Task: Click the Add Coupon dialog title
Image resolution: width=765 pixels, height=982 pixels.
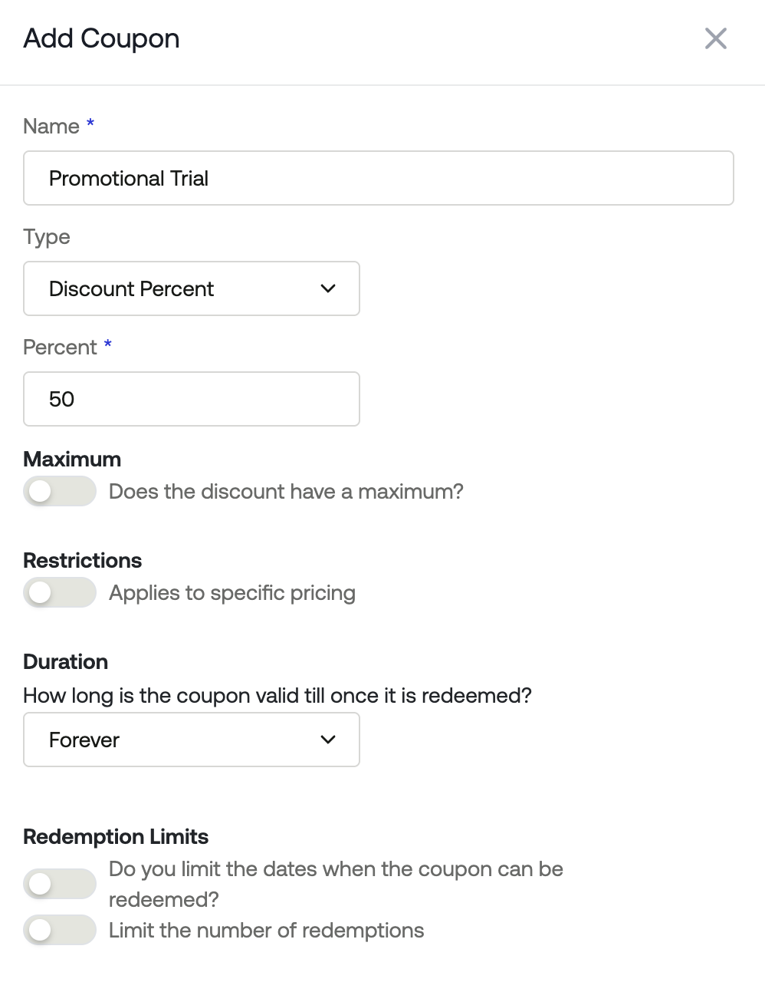Action: point(102,38)
